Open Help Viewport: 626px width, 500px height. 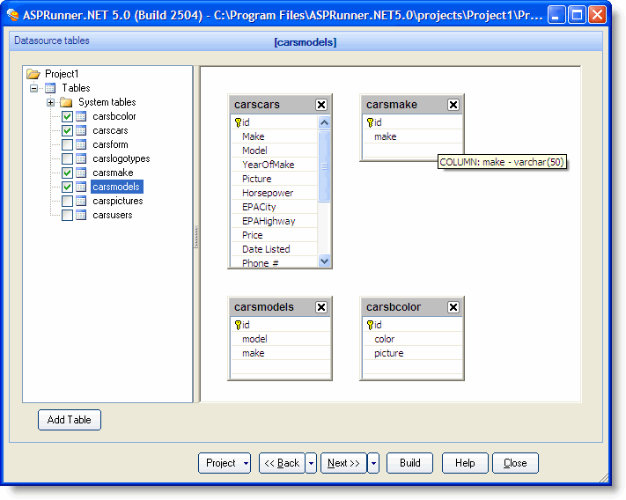[x=465, y=463]
